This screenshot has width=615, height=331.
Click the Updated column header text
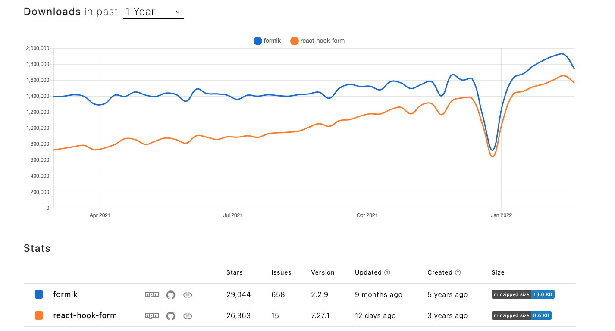tap(368, 272)
